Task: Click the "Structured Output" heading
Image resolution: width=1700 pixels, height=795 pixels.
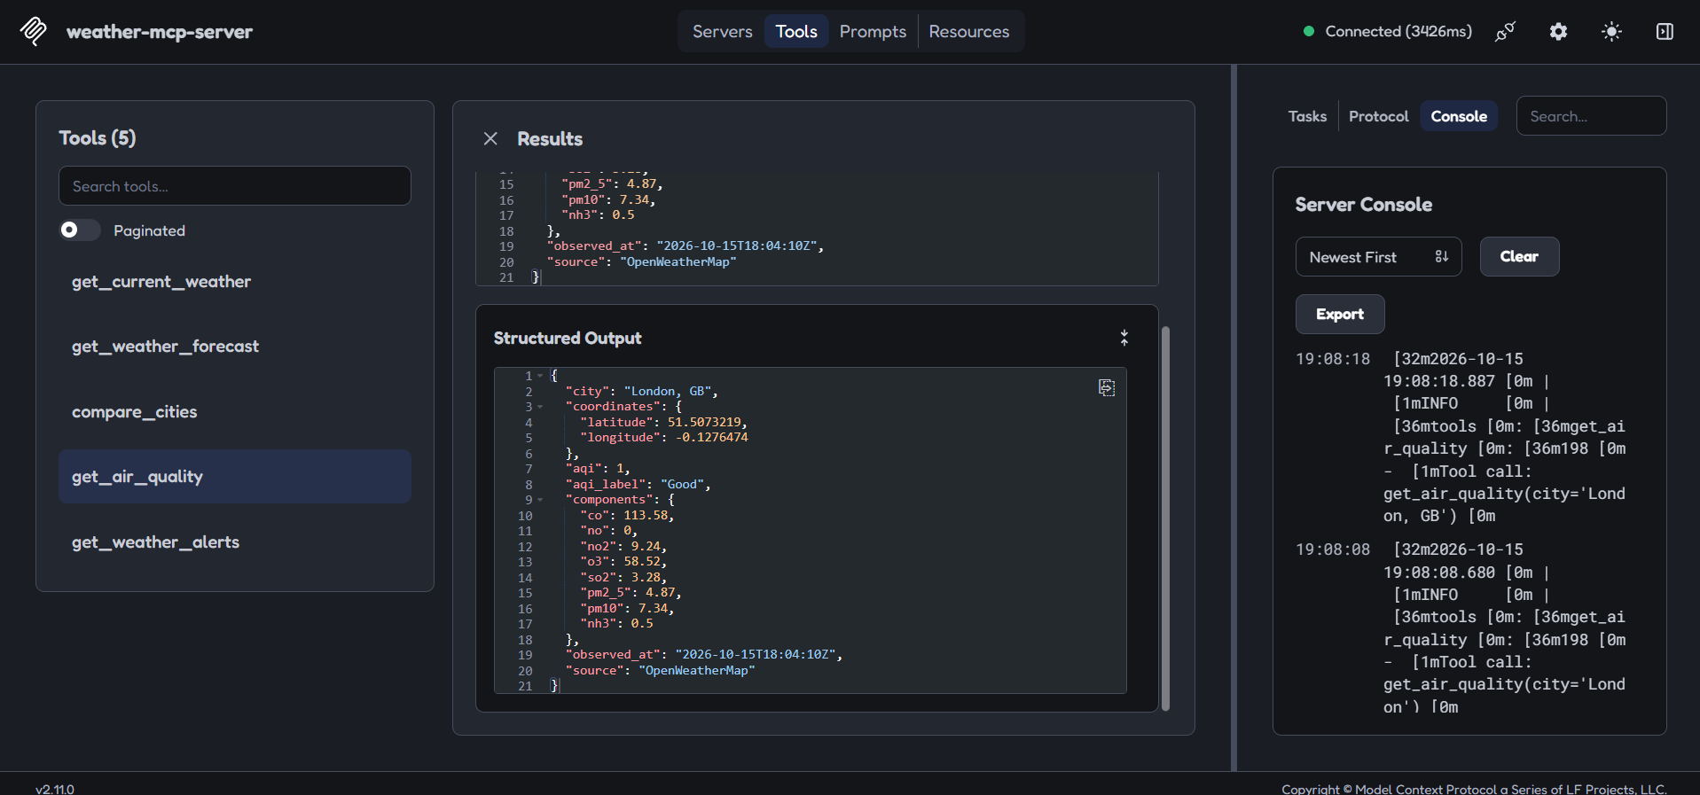Action: (568, 338)
